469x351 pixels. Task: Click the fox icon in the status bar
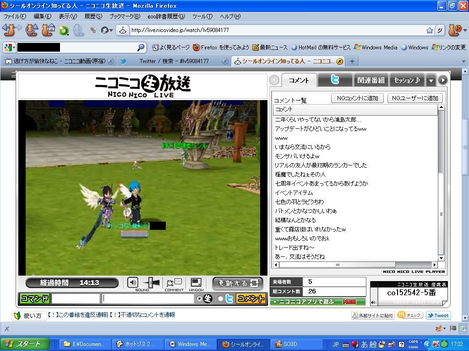[439, 329]
